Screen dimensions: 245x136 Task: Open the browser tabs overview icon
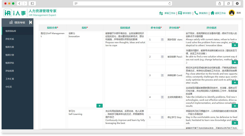coord(229,3)
